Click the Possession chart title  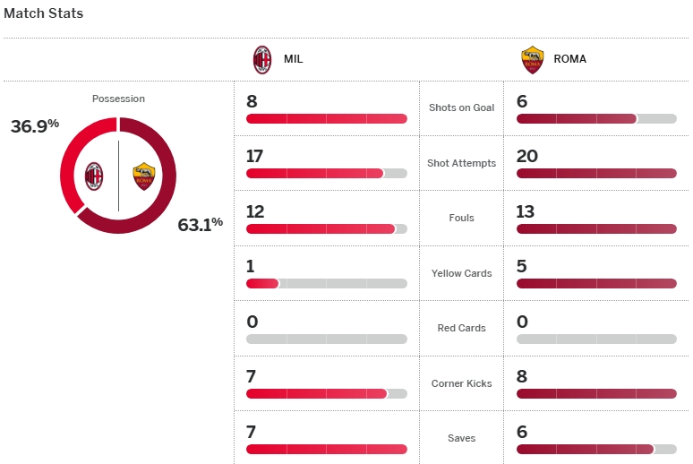(118, 99)
